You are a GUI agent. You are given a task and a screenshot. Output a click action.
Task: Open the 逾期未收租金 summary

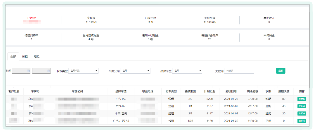point(150,37)
